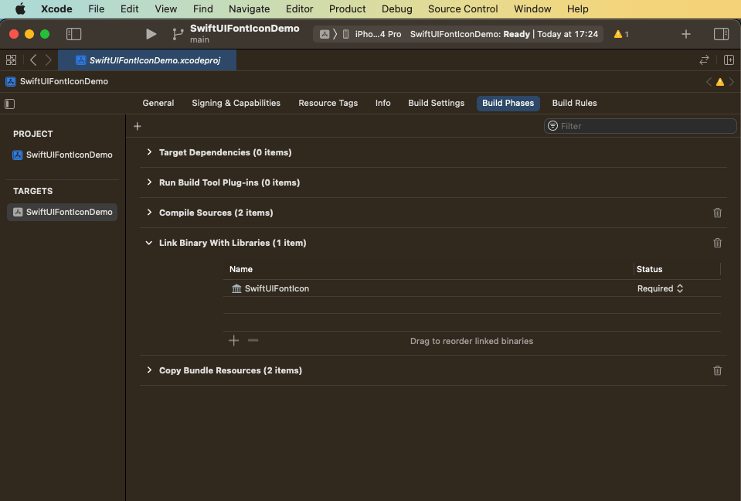
Task: Expand the Copy Bundle Resources section
Action: click(149, 370)
